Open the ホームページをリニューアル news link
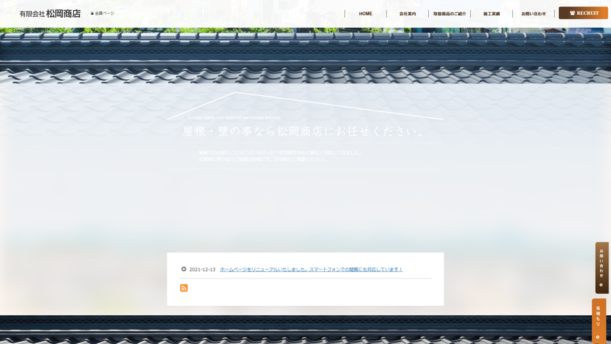The image size is (611, 344). [311, 269]
